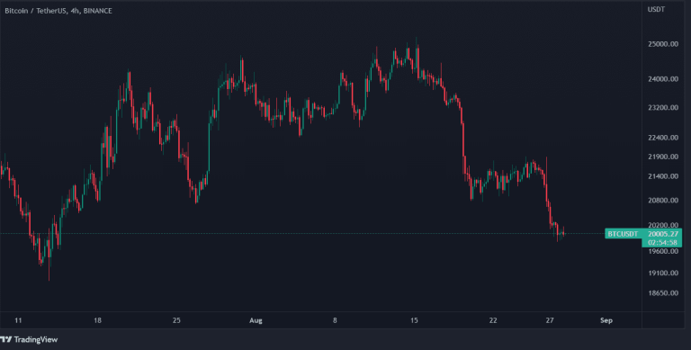The height and width of the screenshot is (350, 691).
Task: Click the 19100.00 price level label
Action: point(663,273)
